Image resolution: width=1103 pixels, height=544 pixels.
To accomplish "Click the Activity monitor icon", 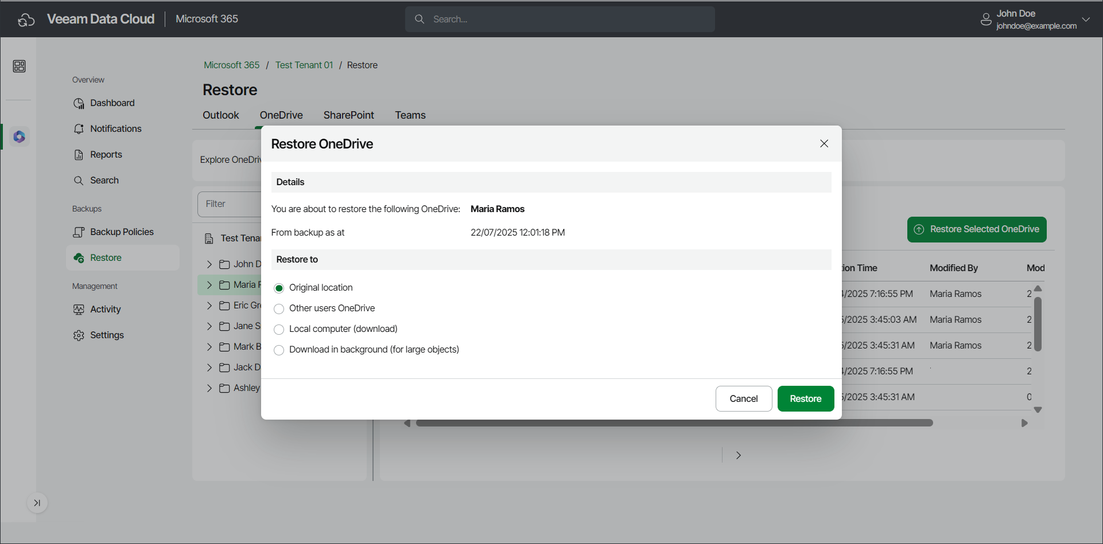I will 79,310.
